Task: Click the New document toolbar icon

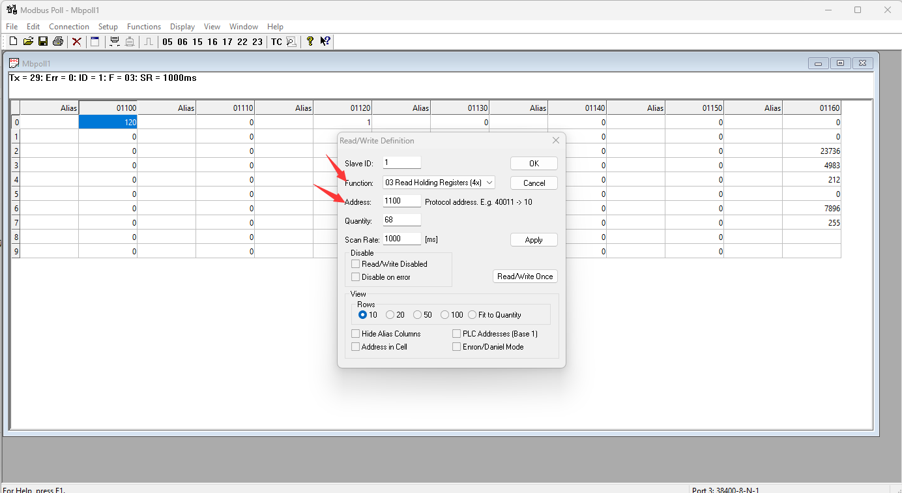Action: pos(12,42)
